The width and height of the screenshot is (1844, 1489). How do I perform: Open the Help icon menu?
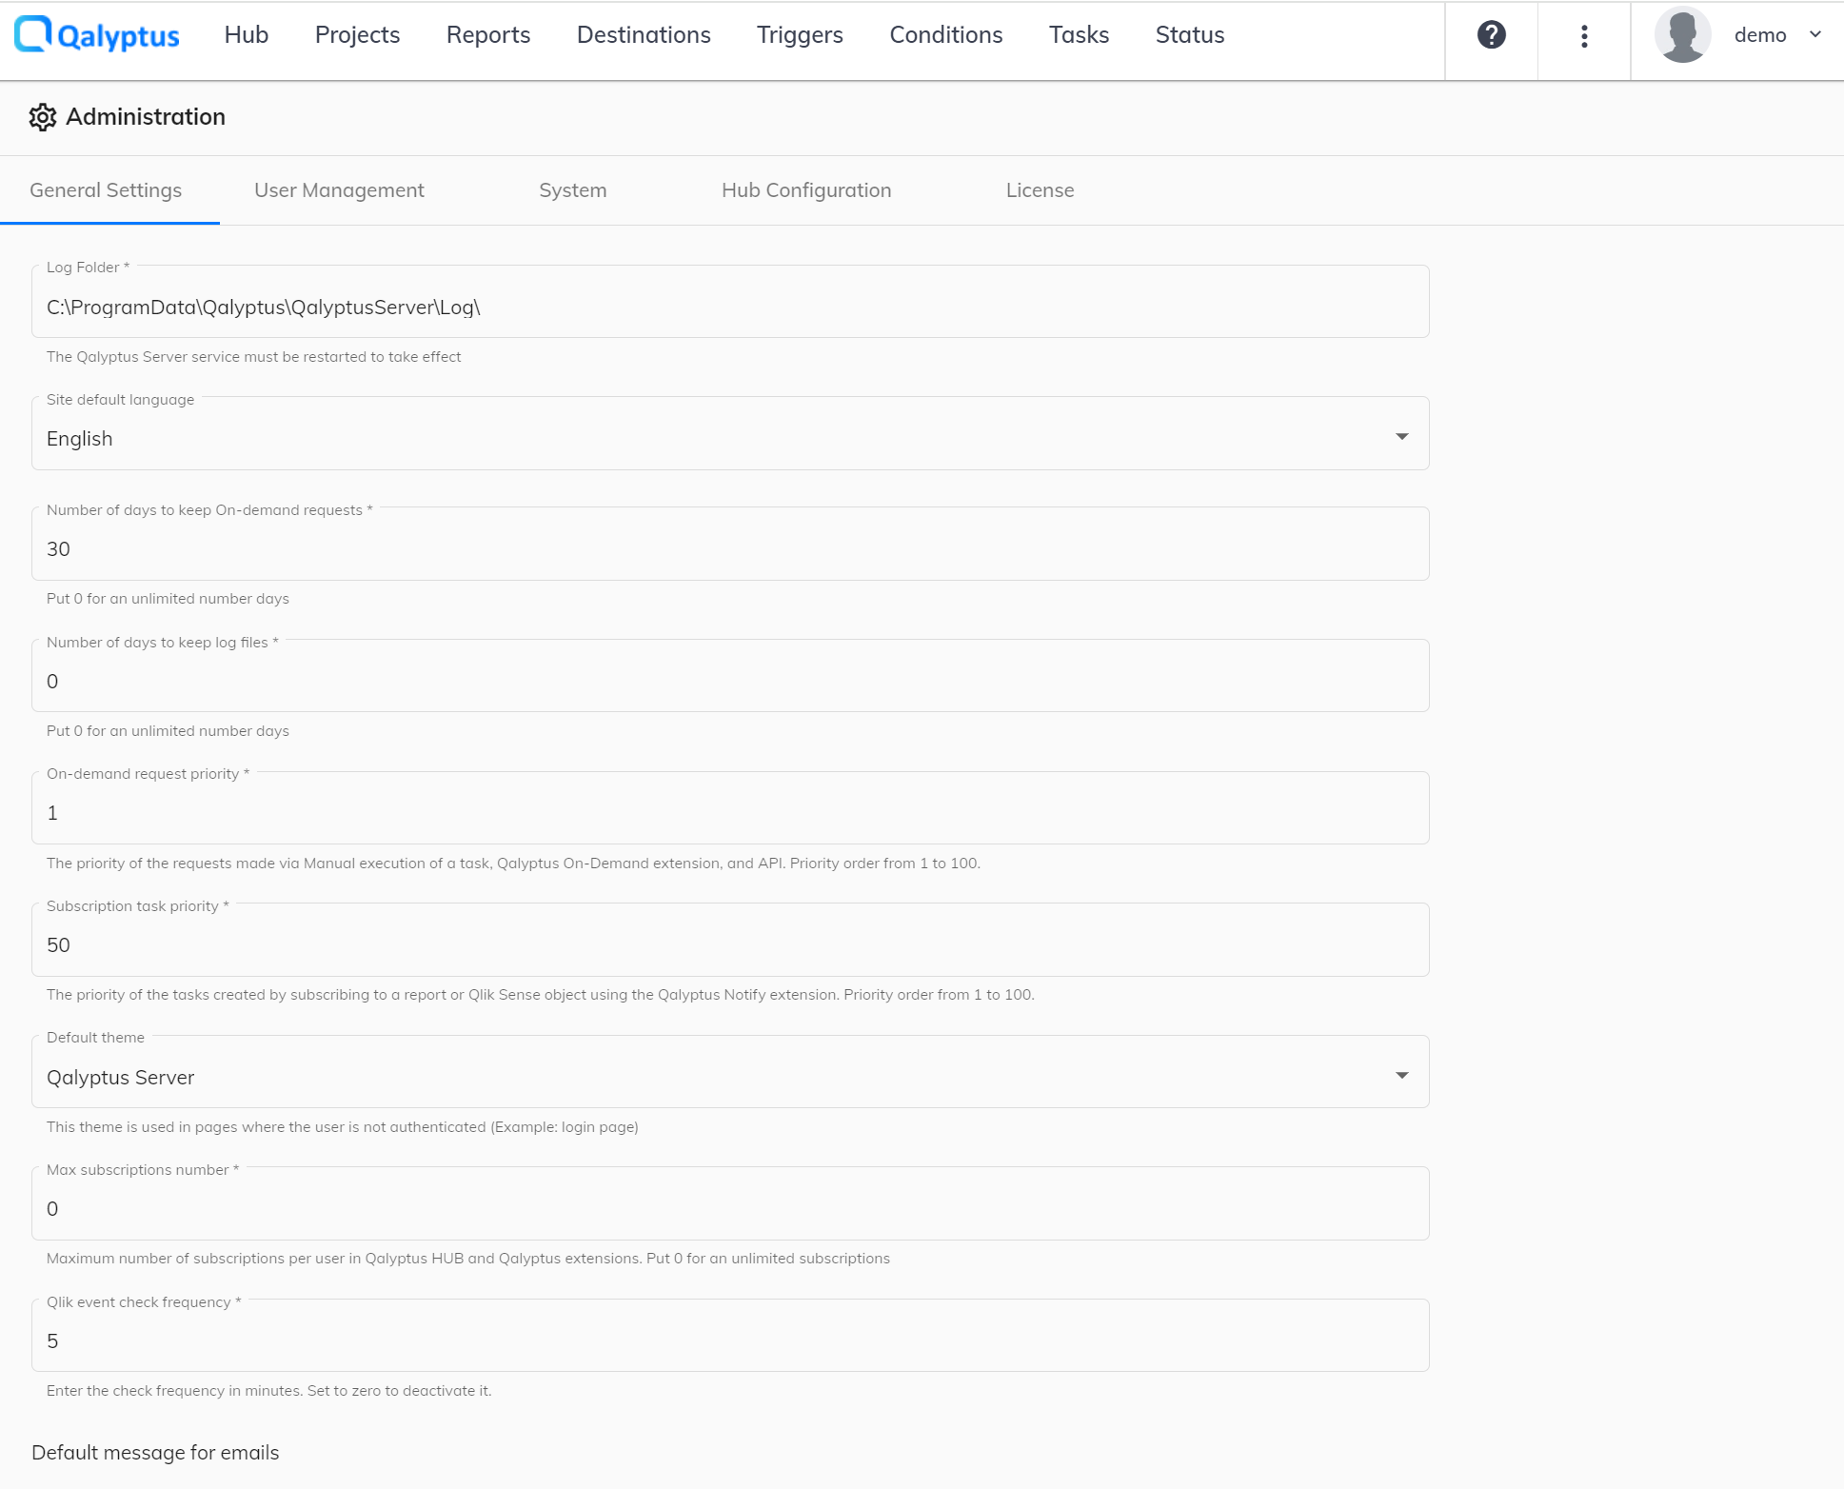coord(1492,33)
